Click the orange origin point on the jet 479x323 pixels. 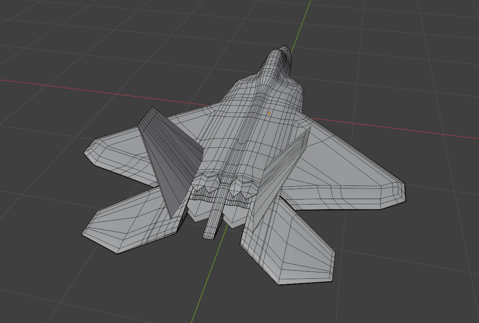coord(269,113)
